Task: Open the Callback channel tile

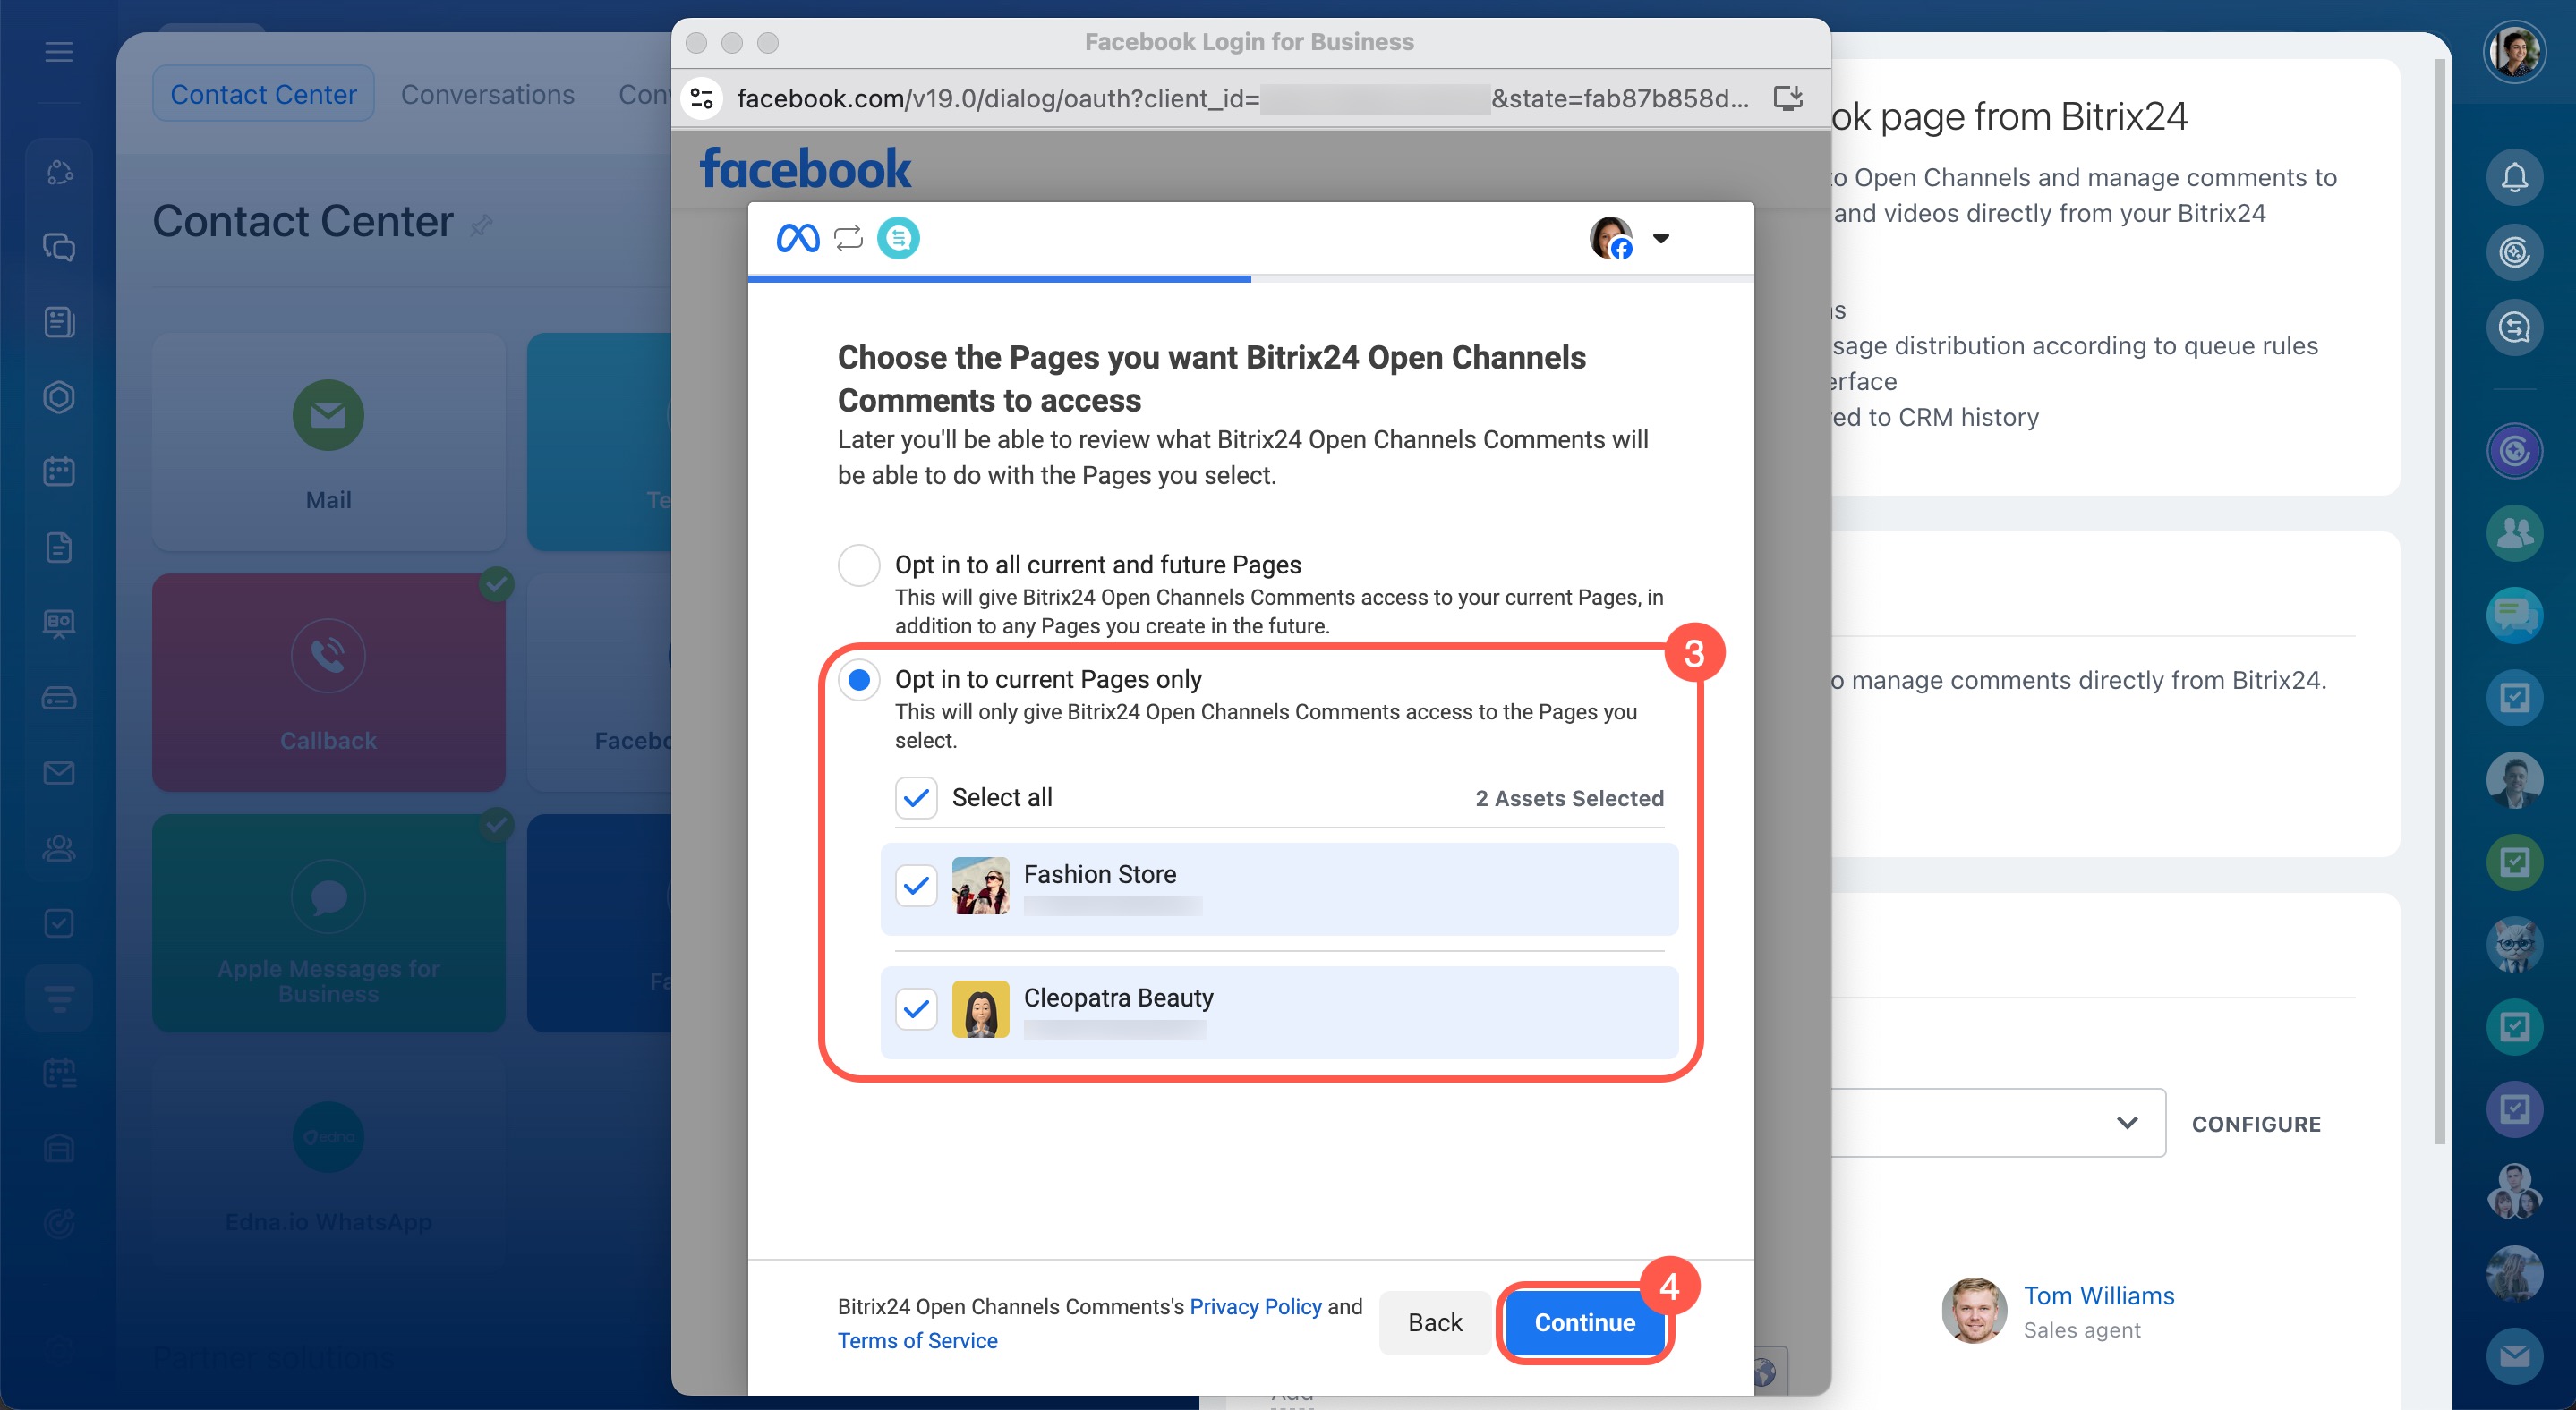Action: pos(328,683)
